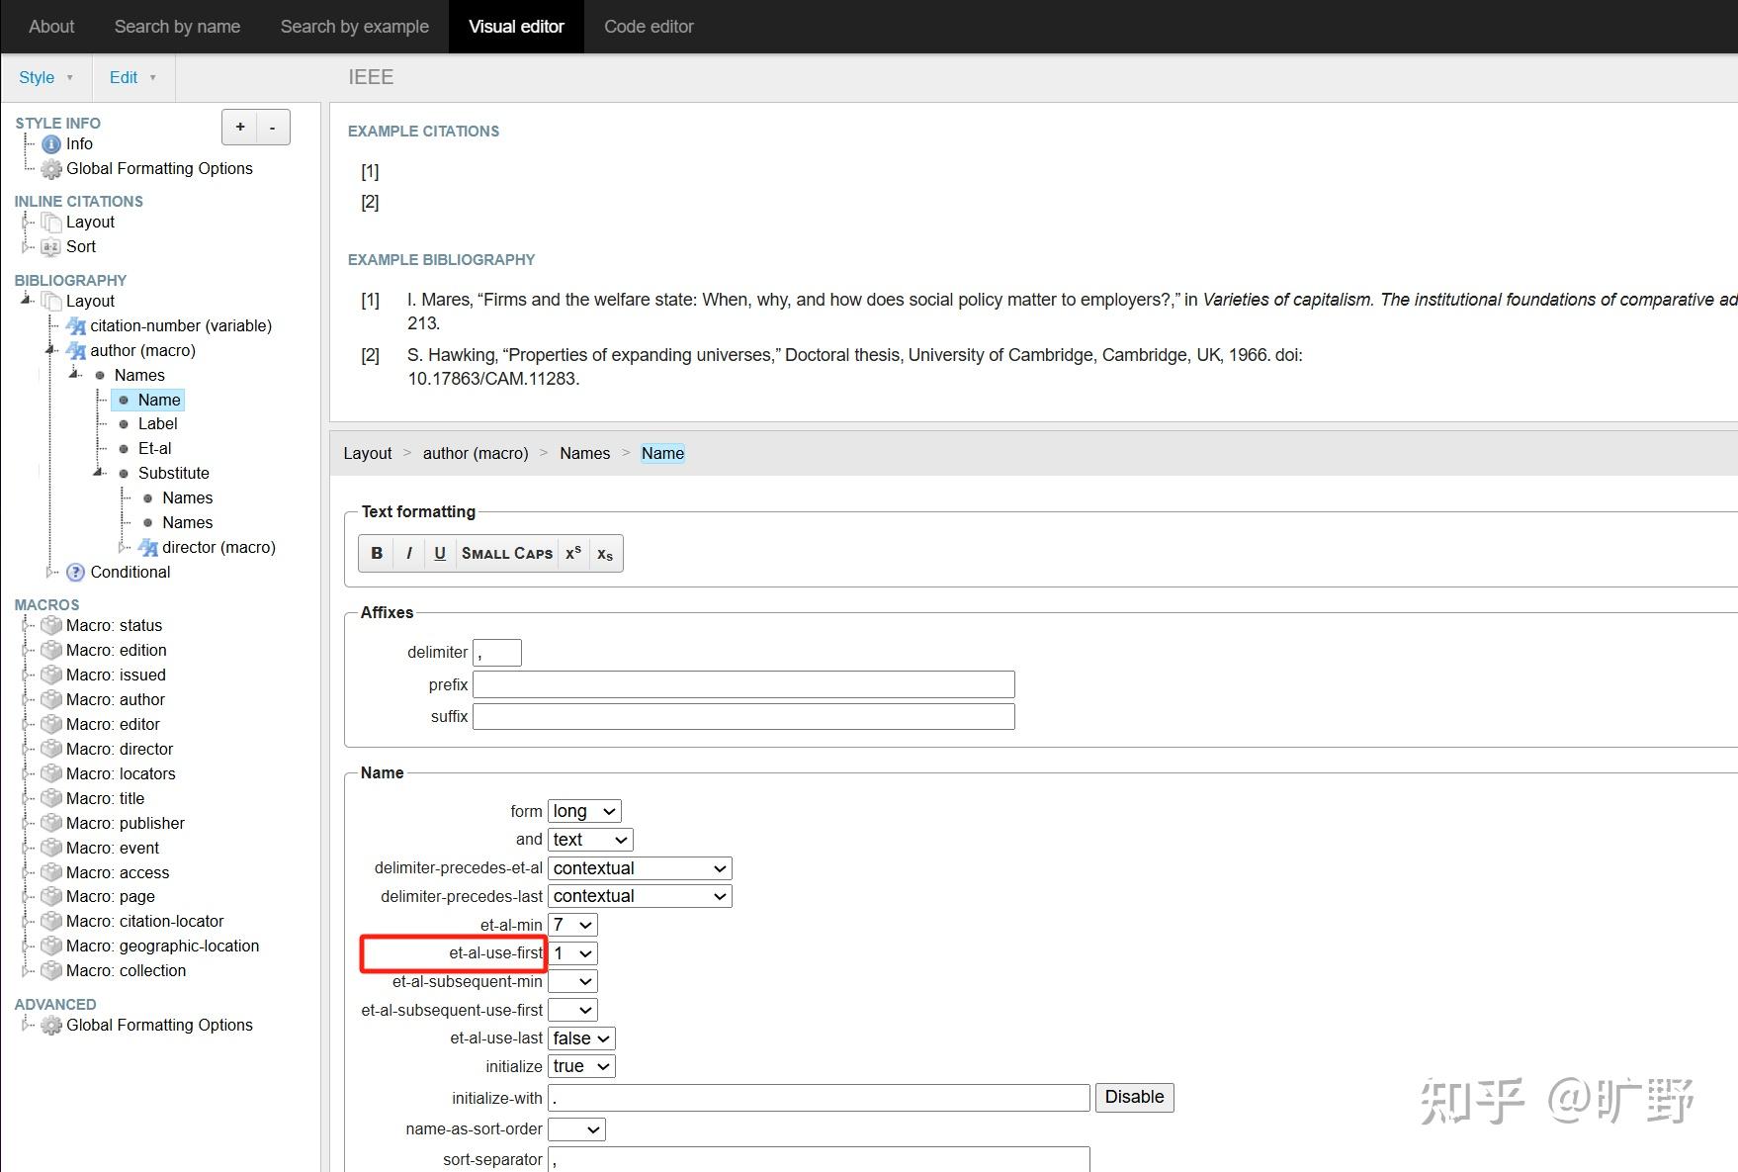
Task: Change the delimiter-precedes-last dropdown
Action: coord(639,896)
